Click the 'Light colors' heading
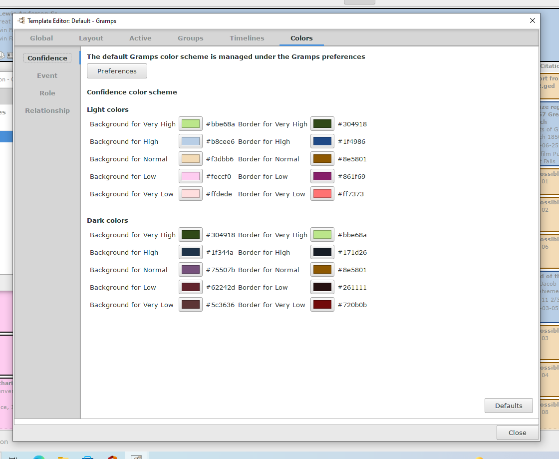The image size is (559, 459). click(x=108, y=109)
